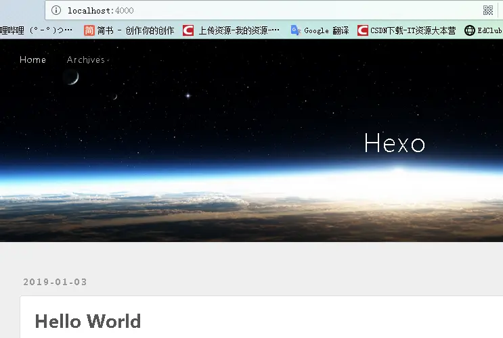Open the 哔哩哔哩 bookmark
503x338 pixels.
37,30
